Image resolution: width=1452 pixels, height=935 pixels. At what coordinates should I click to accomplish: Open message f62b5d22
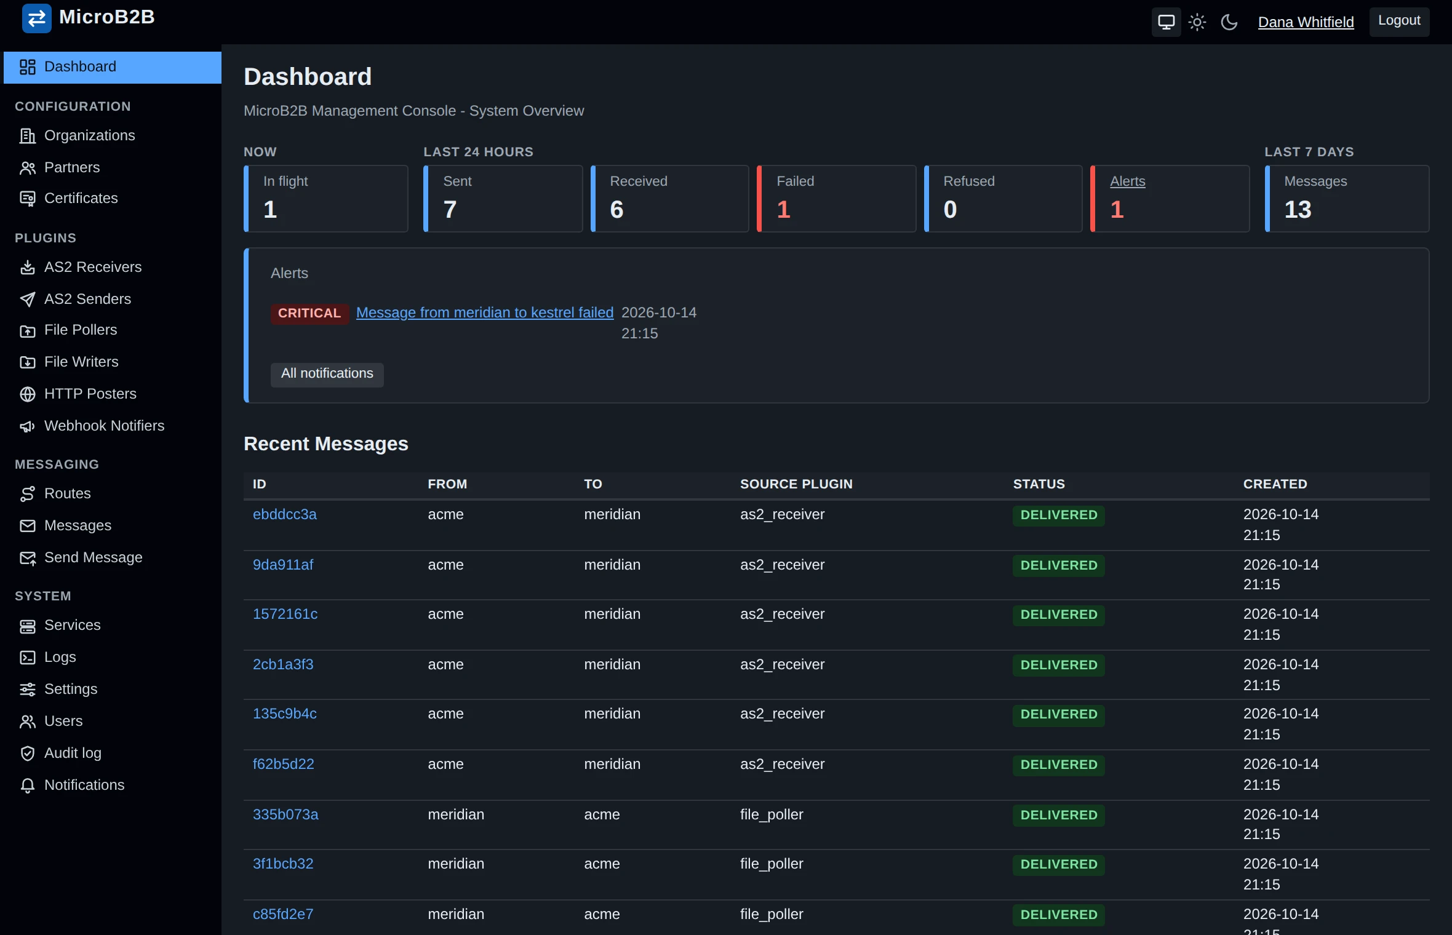pos(284,764)
